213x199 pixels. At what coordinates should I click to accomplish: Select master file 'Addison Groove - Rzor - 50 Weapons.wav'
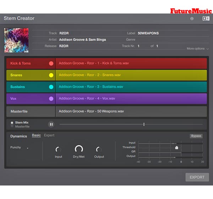point(131,111)
